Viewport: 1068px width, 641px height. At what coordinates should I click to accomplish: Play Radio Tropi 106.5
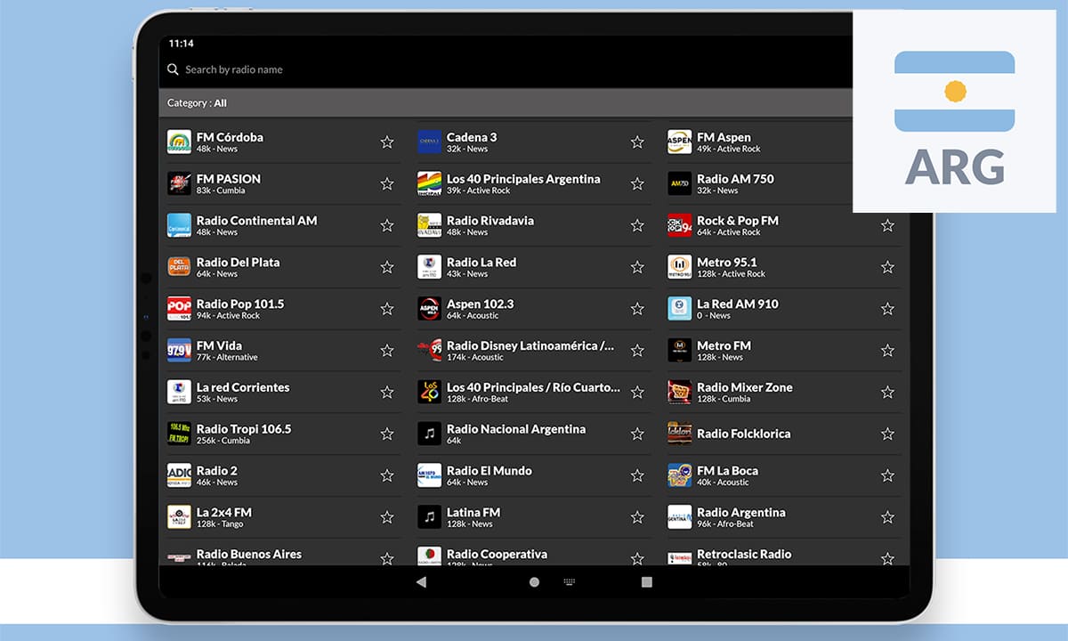coord(283,434)
